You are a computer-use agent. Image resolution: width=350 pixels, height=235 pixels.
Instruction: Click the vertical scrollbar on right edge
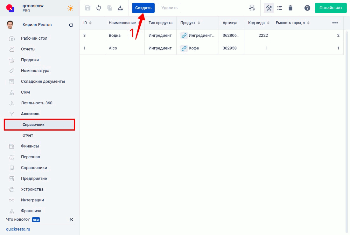pos(346,127)
